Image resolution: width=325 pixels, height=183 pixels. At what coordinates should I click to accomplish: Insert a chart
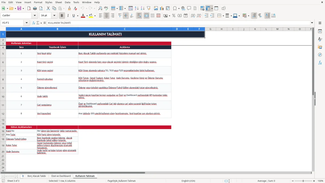pyautogui.click(x=162, y=8)
